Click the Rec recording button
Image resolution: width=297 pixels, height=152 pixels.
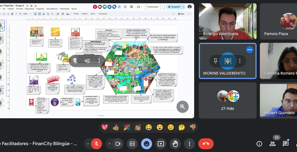(x=181, y=14)
